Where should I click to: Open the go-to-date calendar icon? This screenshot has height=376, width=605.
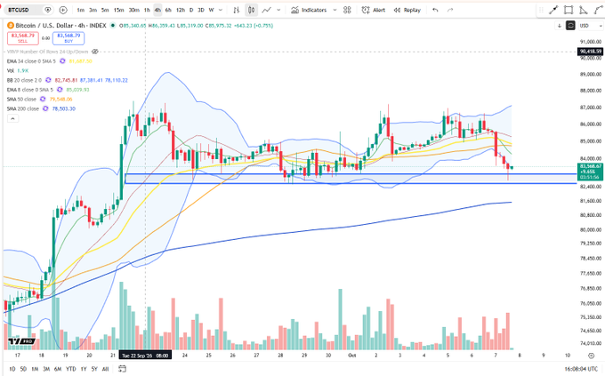tap(122, 369)
